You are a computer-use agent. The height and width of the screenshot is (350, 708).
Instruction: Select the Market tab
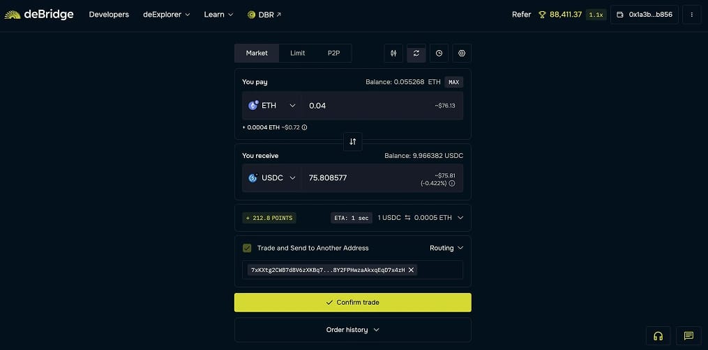point(257,53)
